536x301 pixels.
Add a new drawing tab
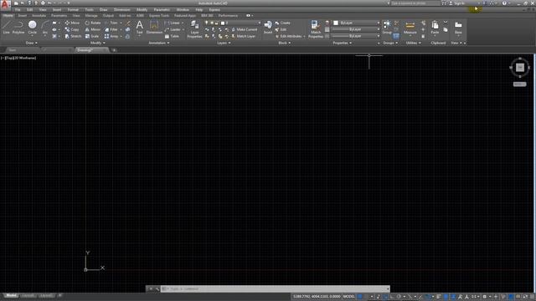click(x=114, y=50)
